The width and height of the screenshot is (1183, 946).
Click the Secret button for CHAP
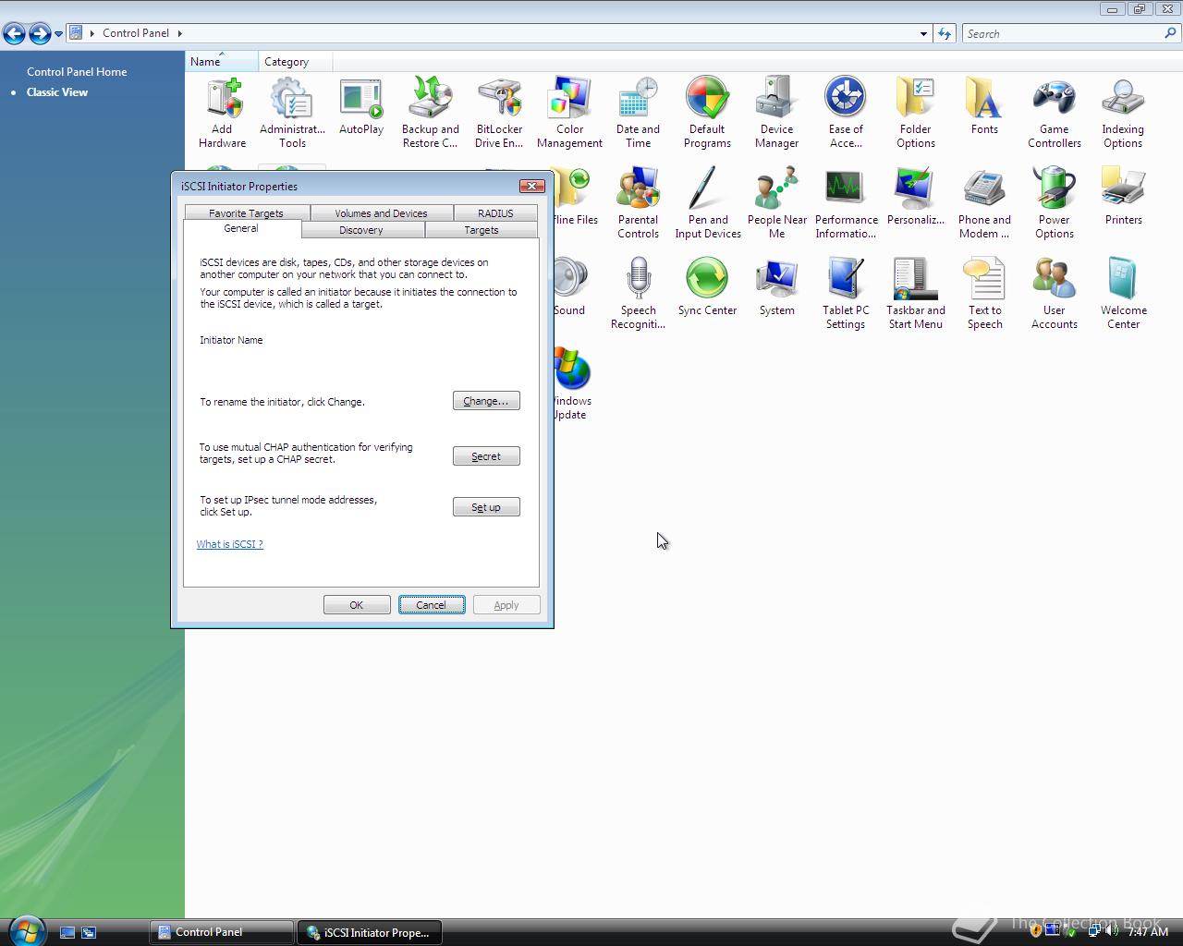[486, 456]
